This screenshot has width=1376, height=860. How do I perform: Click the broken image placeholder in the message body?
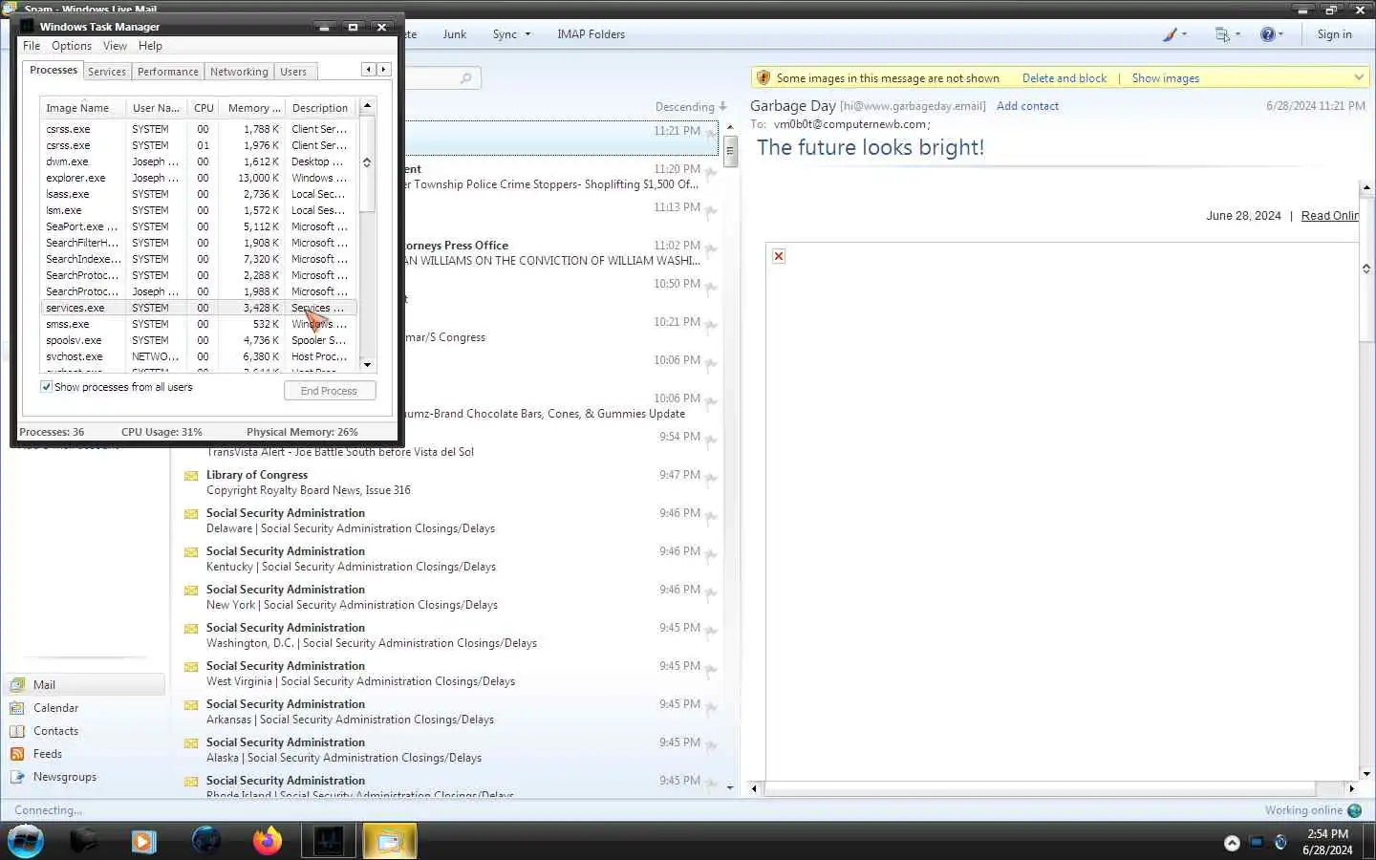[779, 256]
